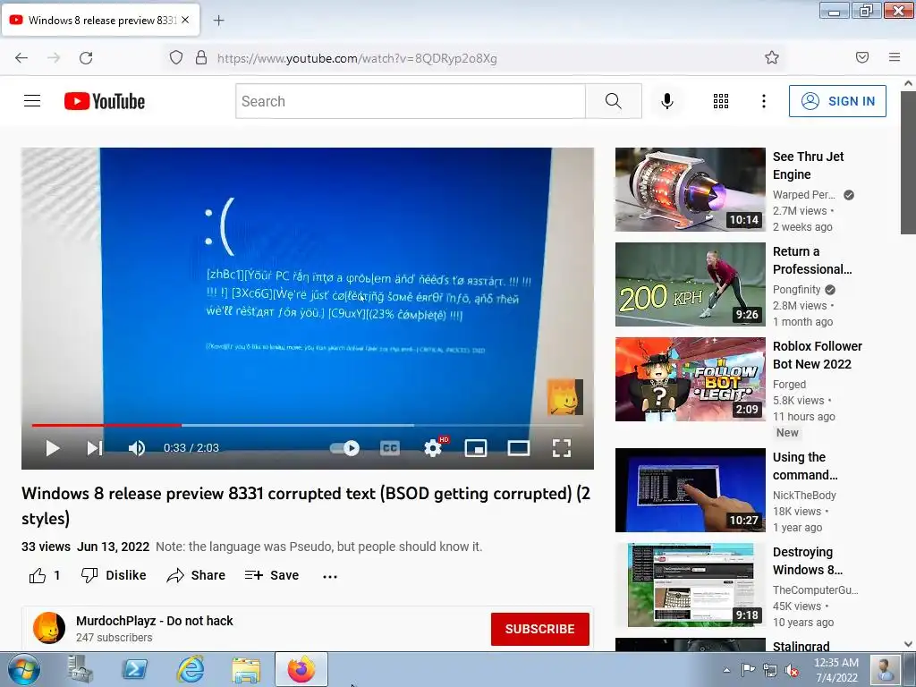Viewport: 916px width, 687px height.
Task: Open Roblox Follower Bot New 2022 thumbnail
Action: point(690,379)
